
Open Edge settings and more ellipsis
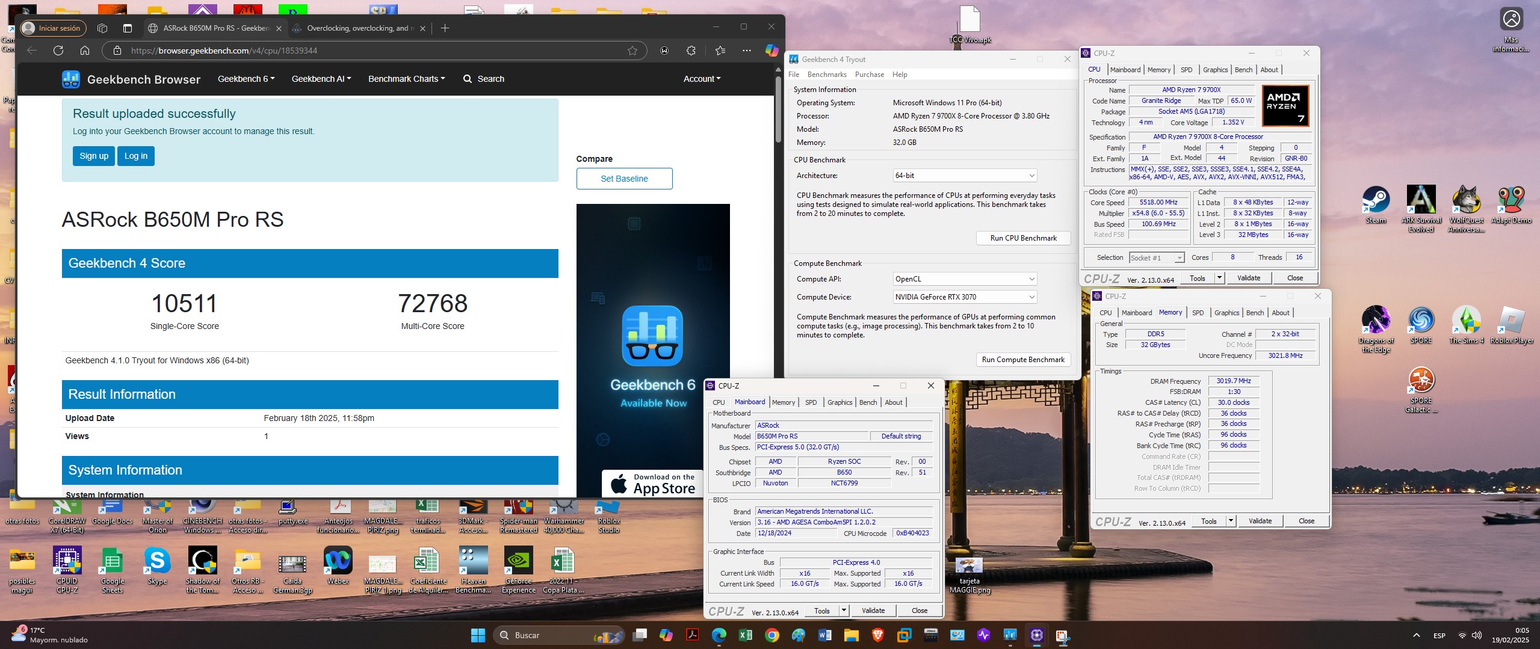click(x=747, y=51)
